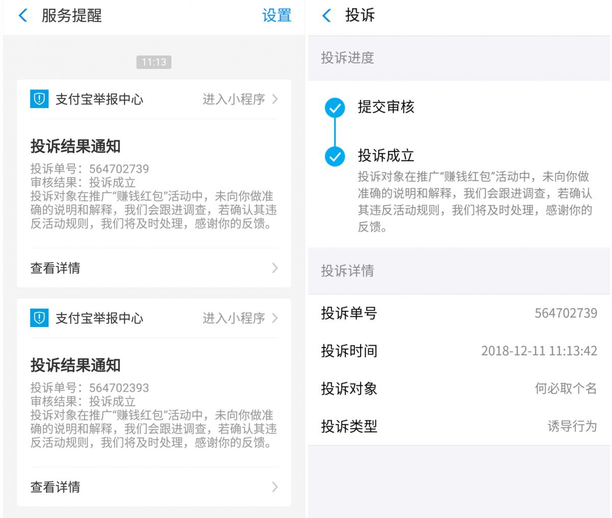Select complaint number 564702739 in 投诉详情

point(566,313)
